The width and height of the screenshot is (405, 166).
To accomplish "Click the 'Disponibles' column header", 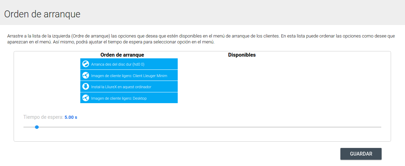I will coord(242,55).
